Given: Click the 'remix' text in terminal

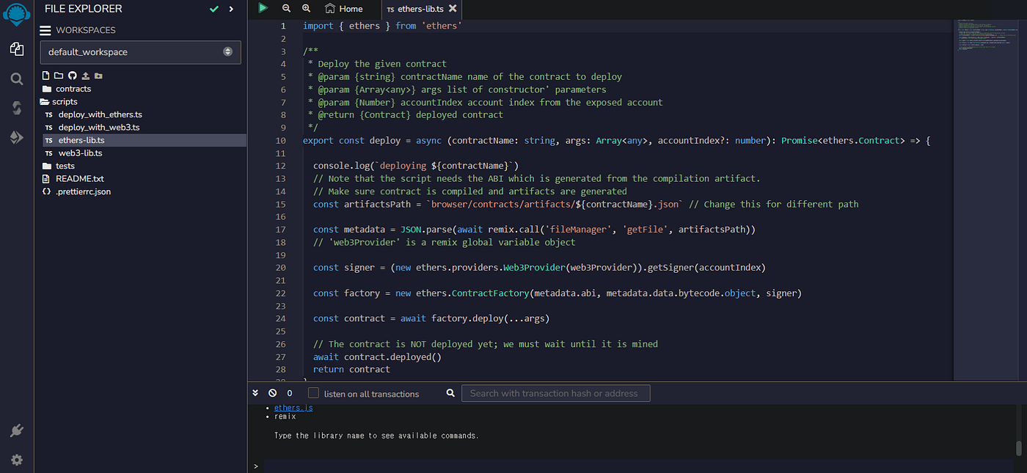Looking at the screenshot, I should click(285, 417).
